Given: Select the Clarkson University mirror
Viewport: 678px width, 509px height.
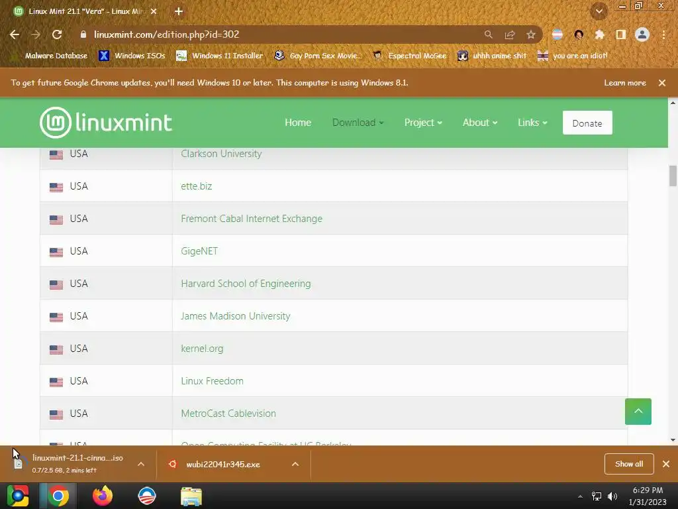Looking at the screenshot, I should point(221,154).
